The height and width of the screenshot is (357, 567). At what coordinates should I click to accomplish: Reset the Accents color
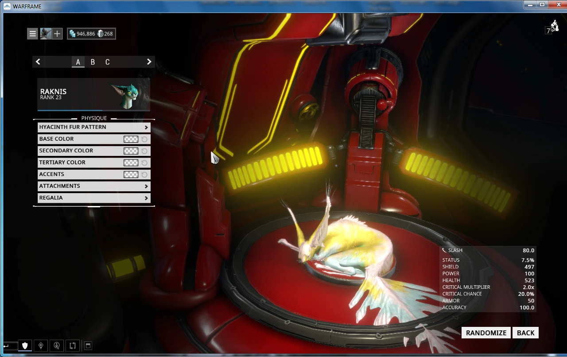(x=144, y=175)
